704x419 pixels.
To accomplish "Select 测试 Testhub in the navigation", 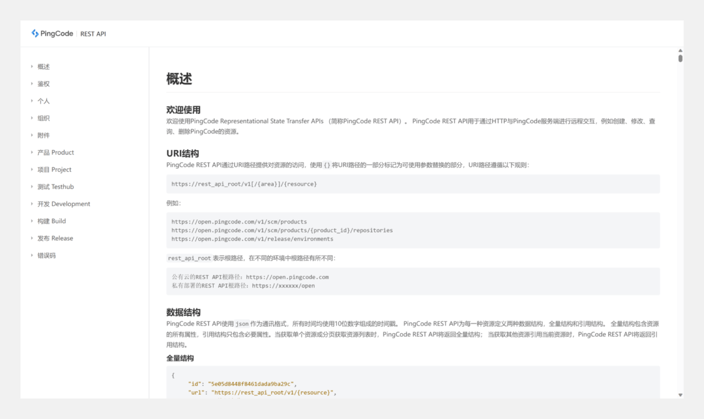I will pyautogui.click(x=55, y=186).
